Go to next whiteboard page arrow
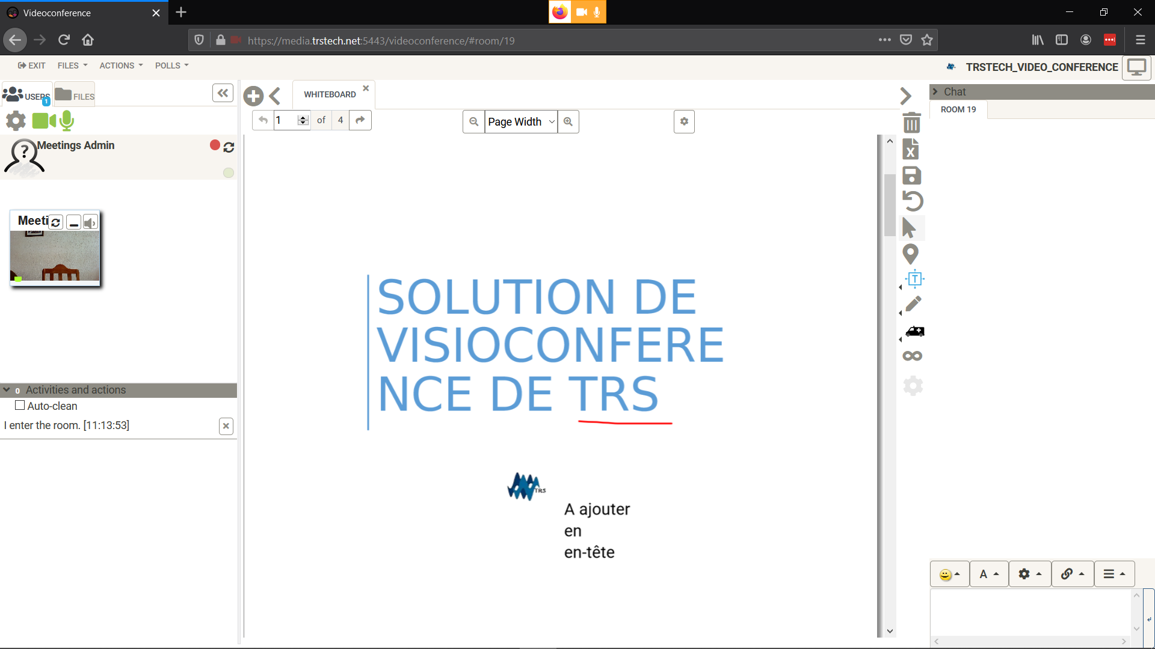This screenshot has height=649, width=1155. coord(360,120)
